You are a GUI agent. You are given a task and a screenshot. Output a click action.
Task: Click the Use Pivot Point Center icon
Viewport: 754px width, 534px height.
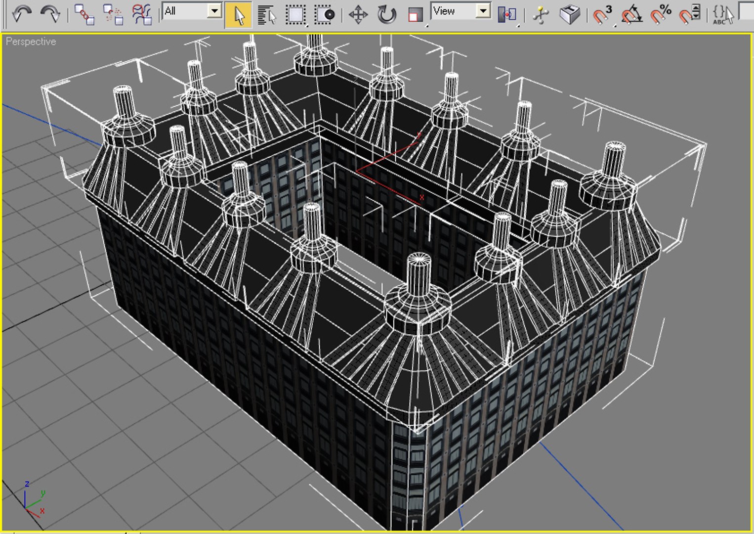507,14
